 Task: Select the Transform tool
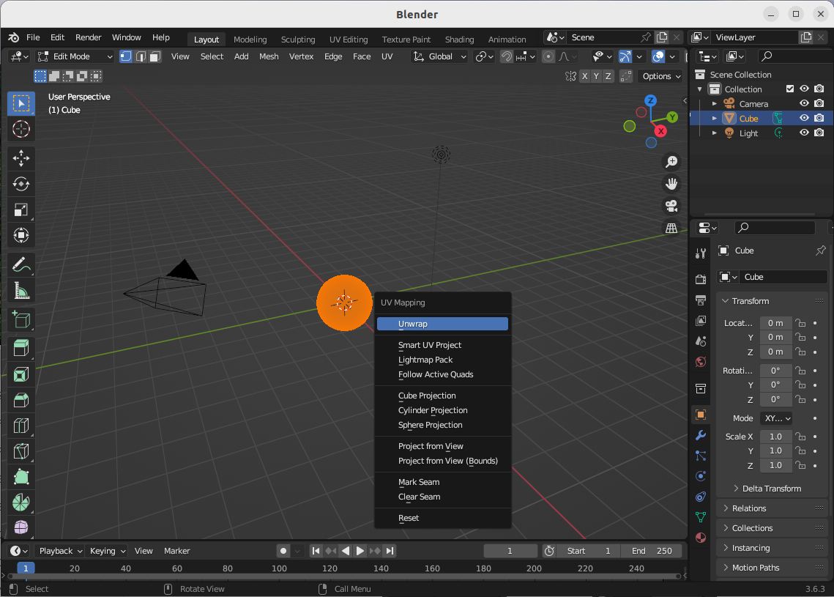point(21,235)
